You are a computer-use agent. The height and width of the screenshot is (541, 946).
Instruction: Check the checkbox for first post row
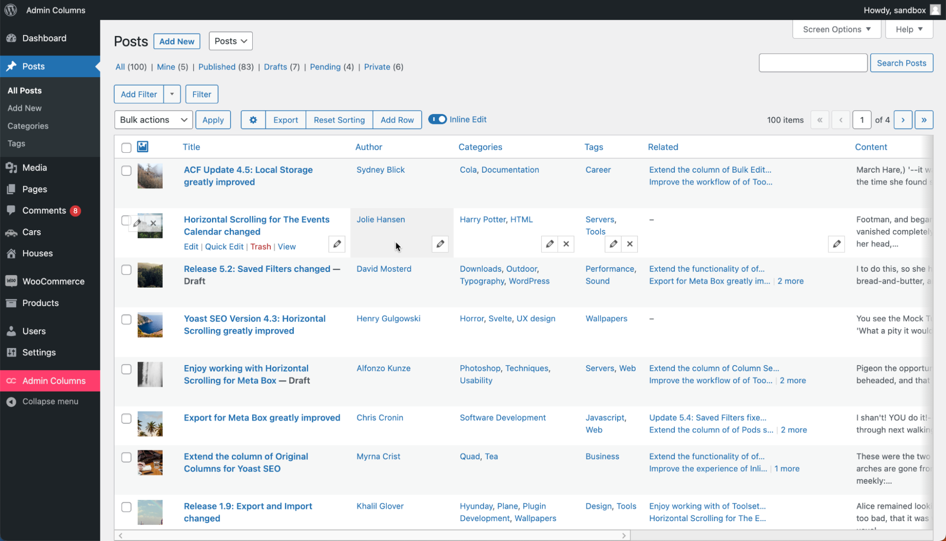tap(126, 170)
